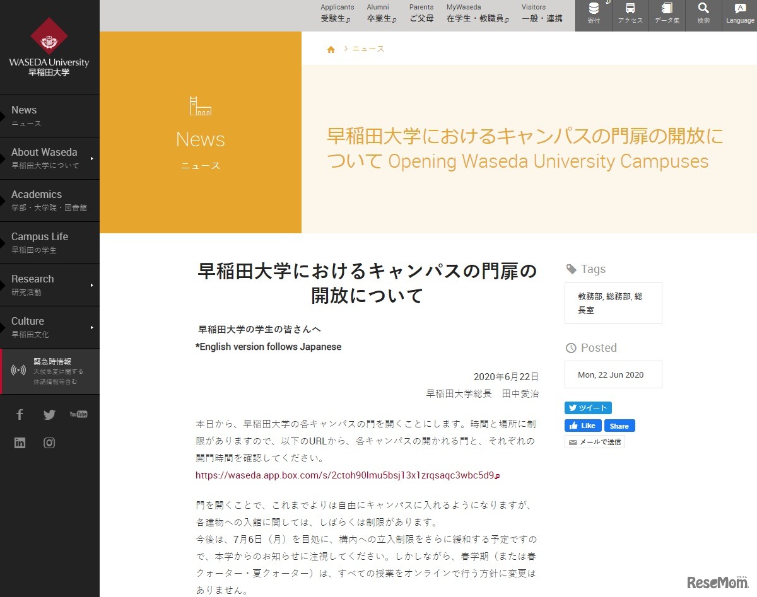Select the アクセス bus icon for campus access
Screen dimensions: 757x597
(x=630, y=14)
